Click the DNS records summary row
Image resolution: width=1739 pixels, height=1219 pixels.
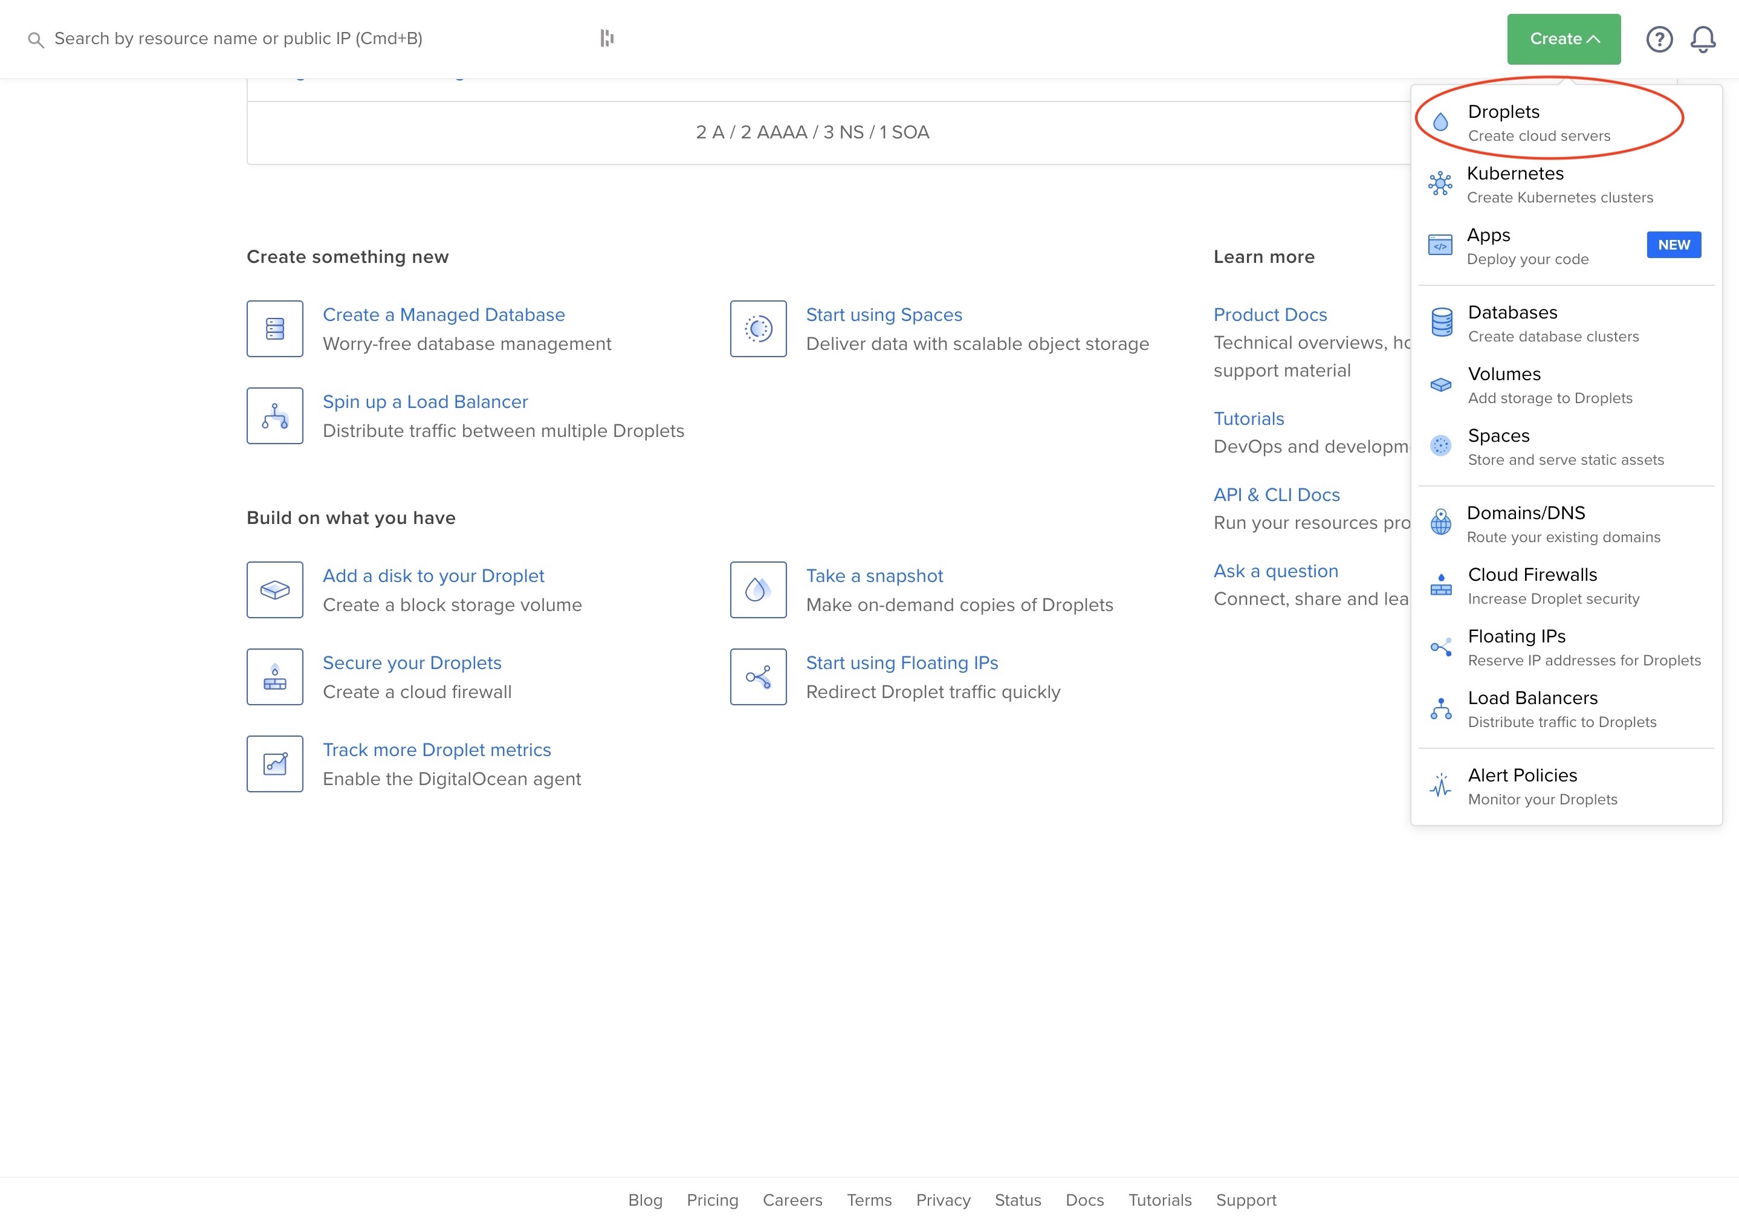coord(812,132)
